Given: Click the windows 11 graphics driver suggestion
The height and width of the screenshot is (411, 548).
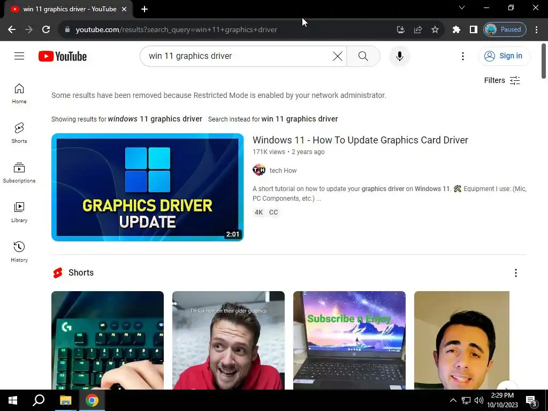Looking at the screenshot, I should click(155, 119).
